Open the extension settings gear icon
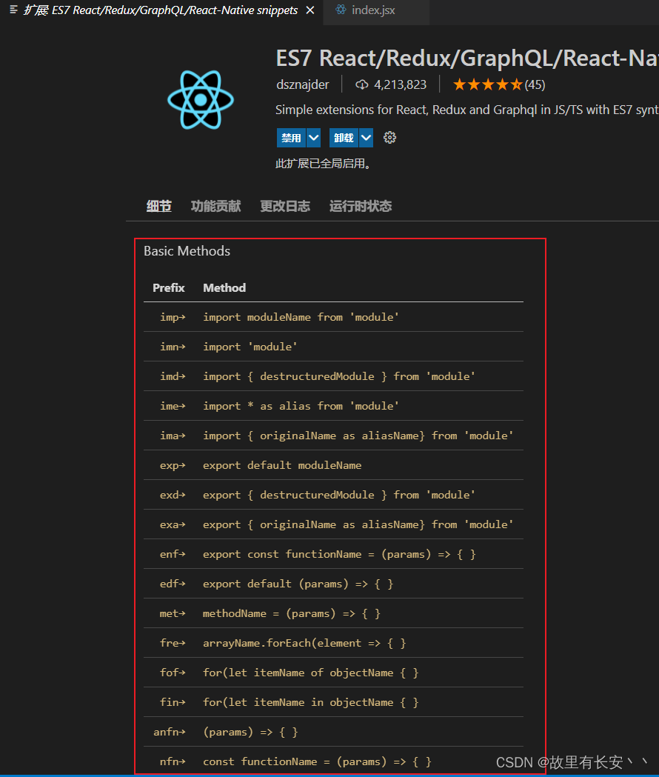The height and width of the screenshot is (777, 659). pyautogui.click(x=390, y=138)
